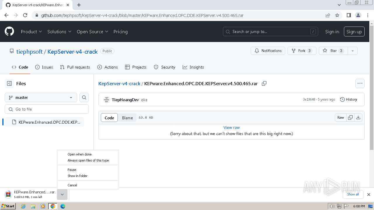Switch to the Projects tab
The height and width of the screenshot is (210, 374).
pyautogui.click(x=136, y=67)
